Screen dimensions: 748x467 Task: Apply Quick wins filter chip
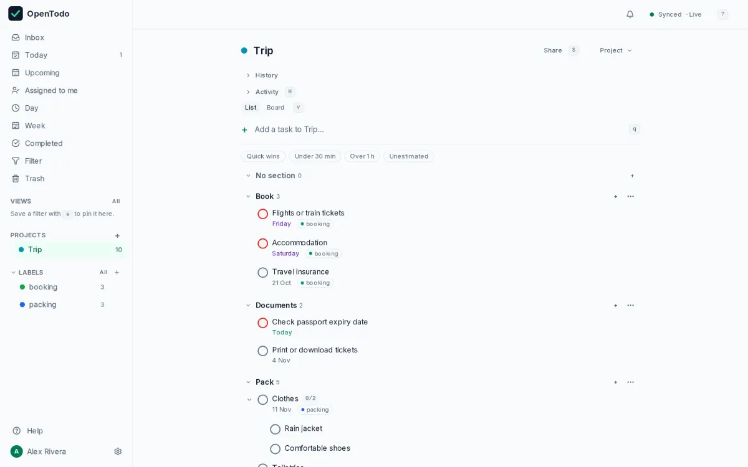[x=263, y=156]
